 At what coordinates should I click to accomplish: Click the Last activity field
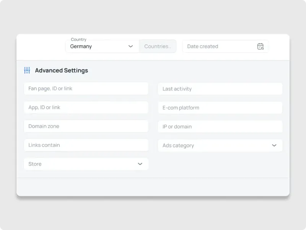(x=220, y=89)
